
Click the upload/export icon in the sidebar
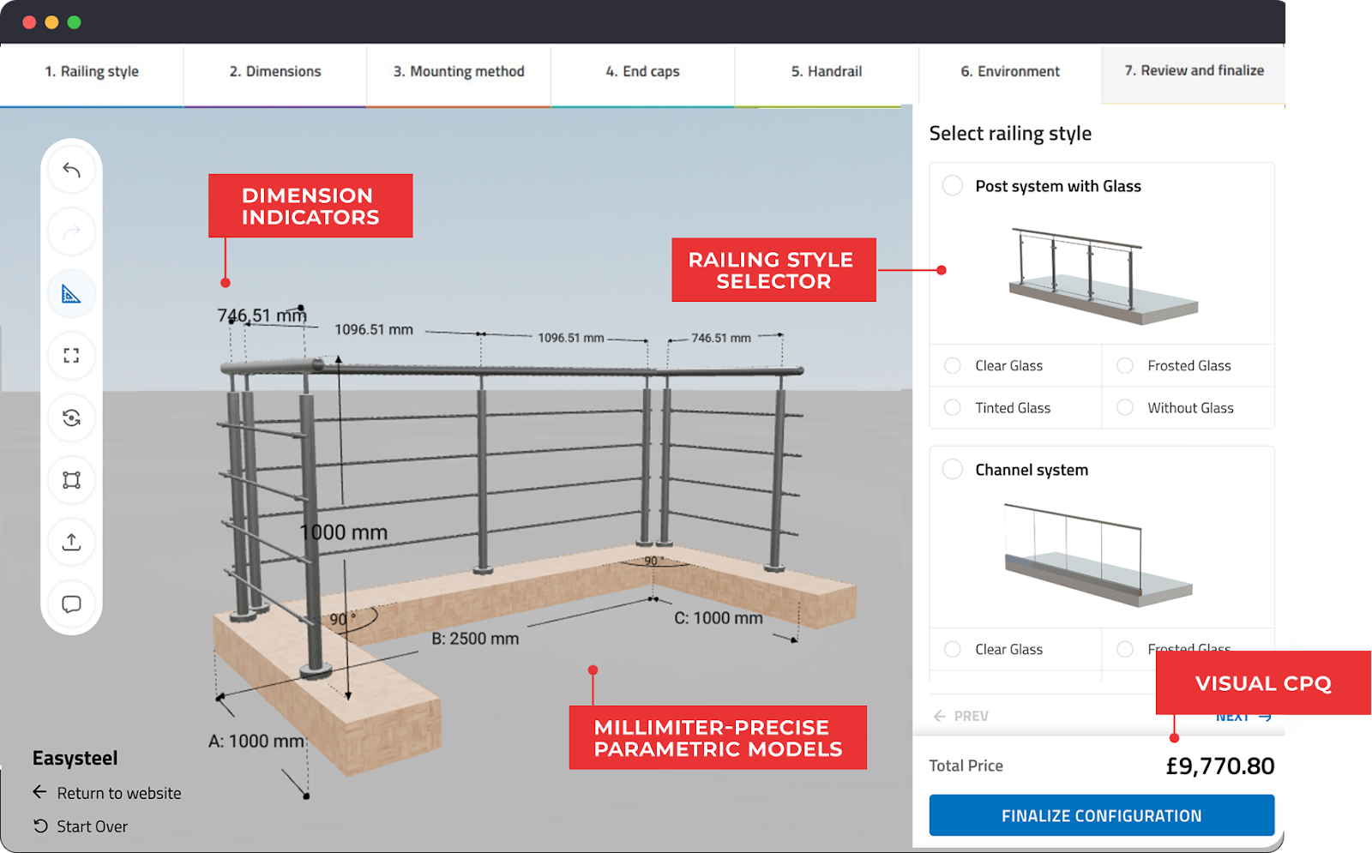(x=72, y=542)
